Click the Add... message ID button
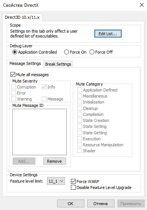This screenshot has height=210, width=147. coord(24,161)
